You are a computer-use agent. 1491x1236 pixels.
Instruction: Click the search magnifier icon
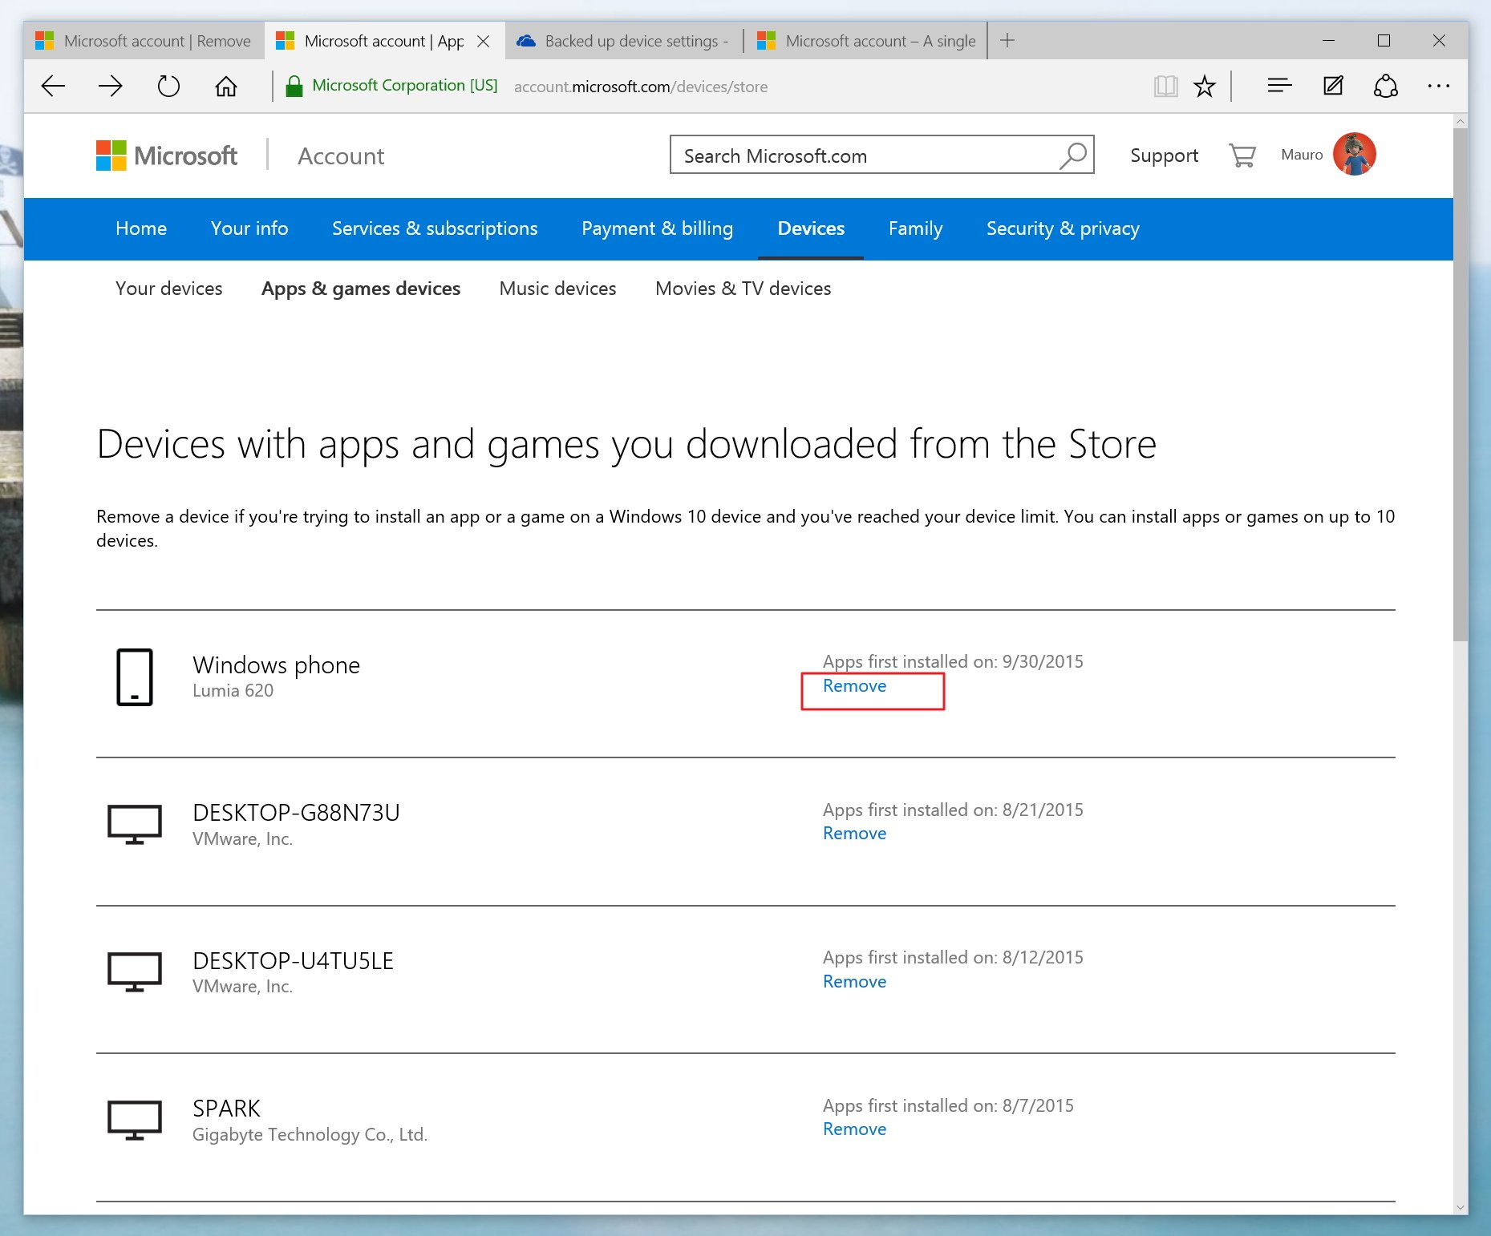pyautogui.click(x=1073, y=156)
